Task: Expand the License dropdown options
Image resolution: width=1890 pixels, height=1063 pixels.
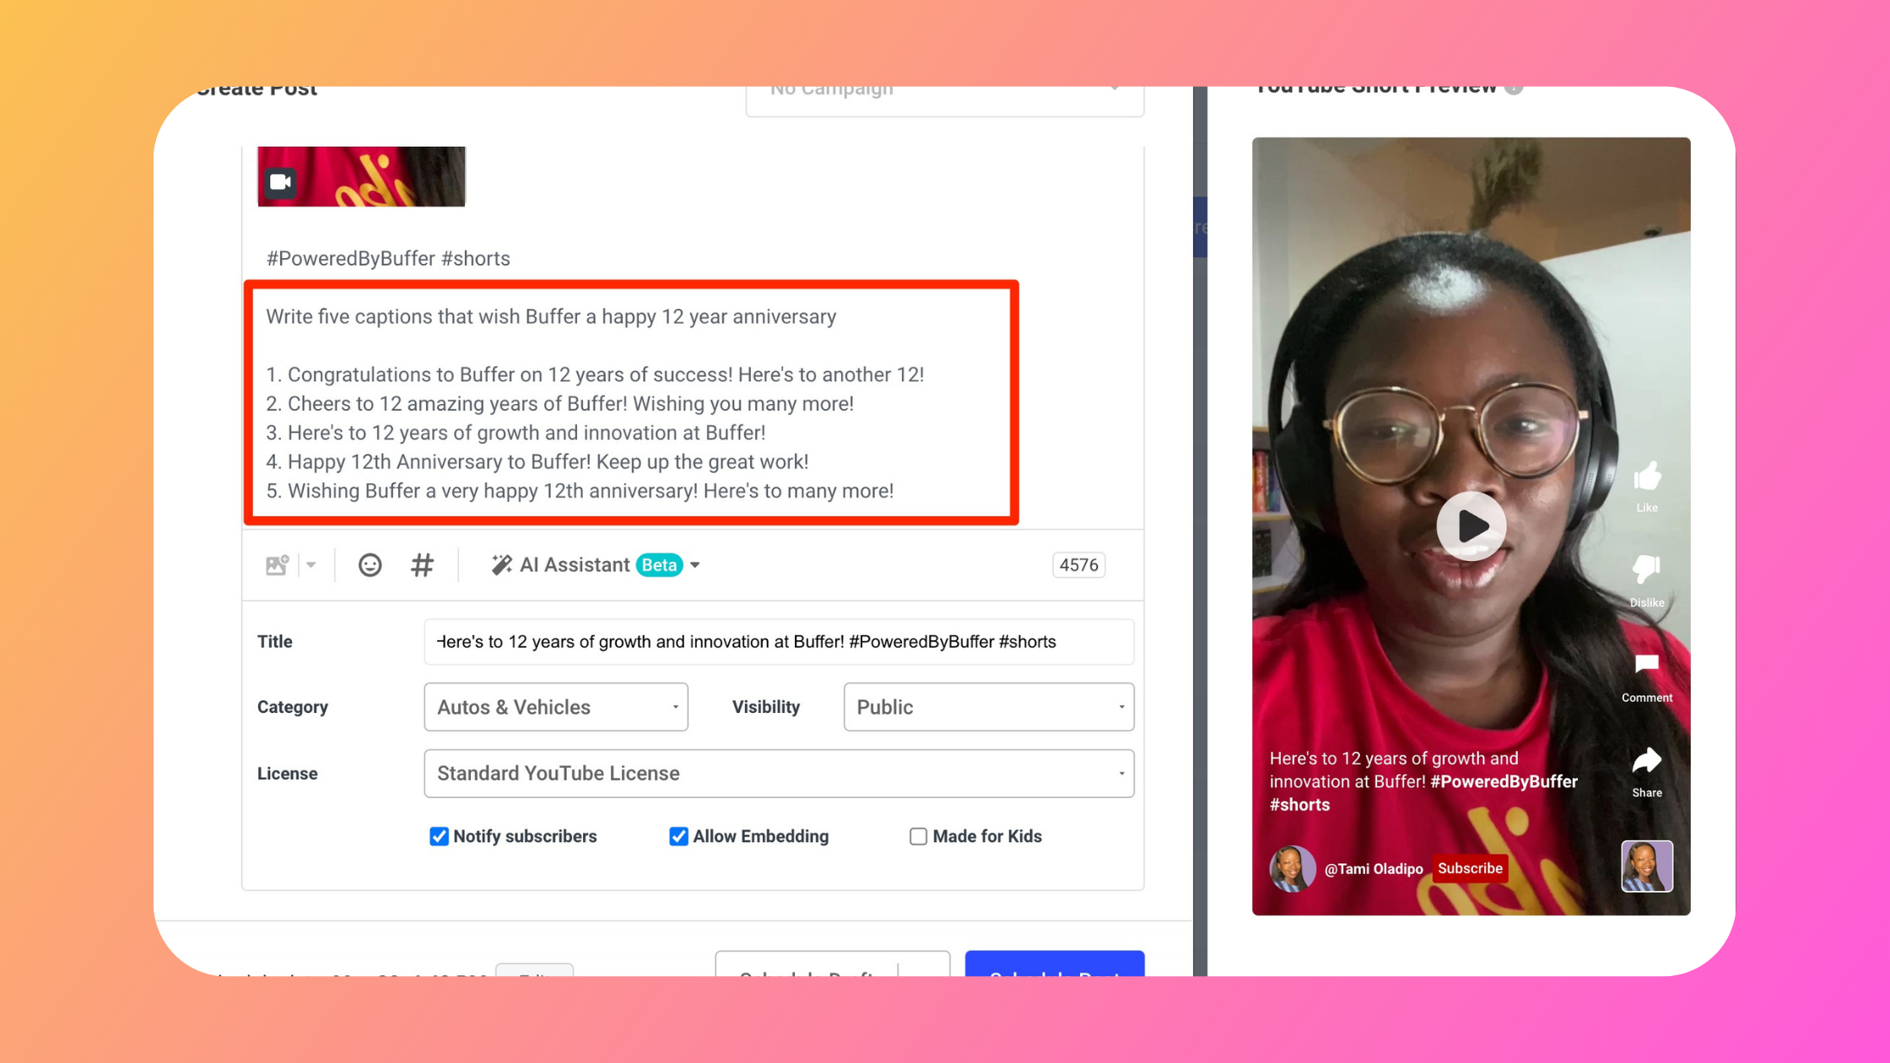Action: click(1120, 772)
